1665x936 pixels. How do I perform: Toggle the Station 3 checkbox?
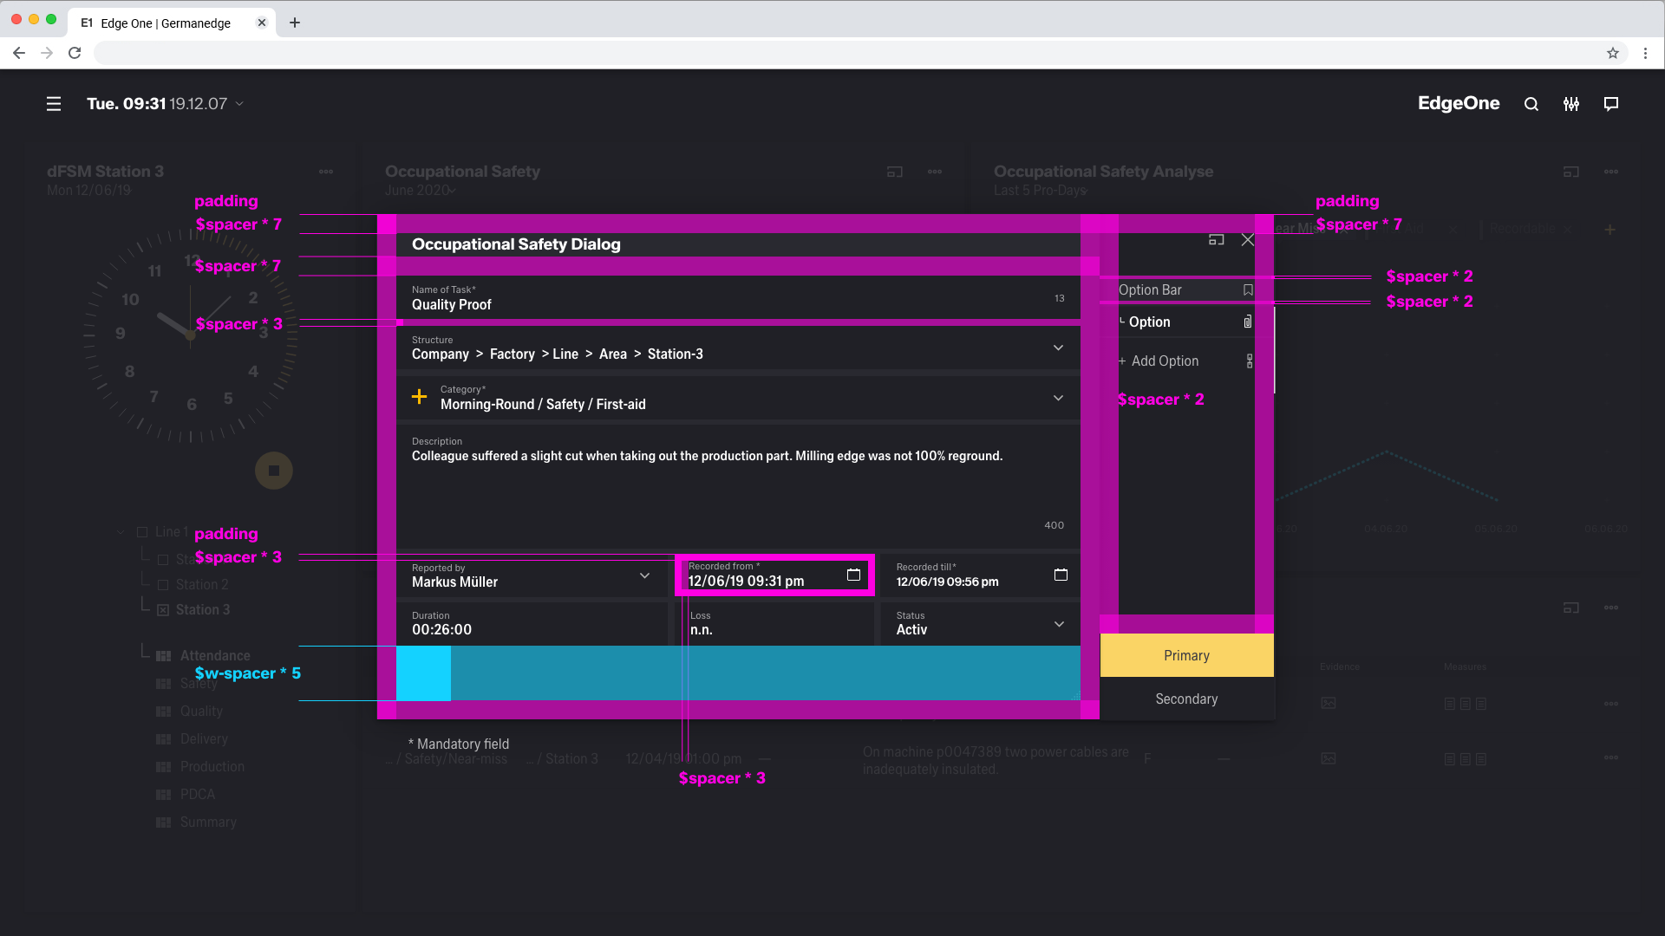coord(163,610)
